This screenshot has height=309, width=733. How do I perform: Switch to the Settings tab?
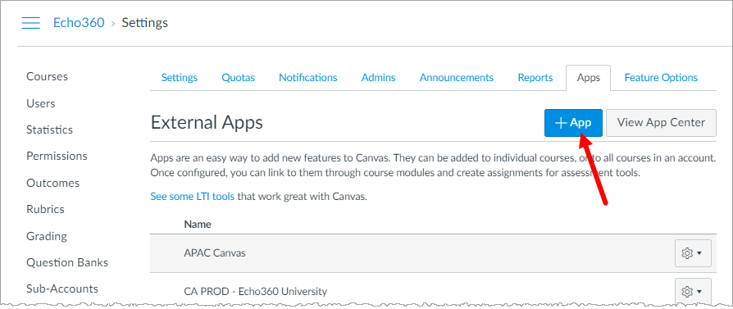click(180, 78)
